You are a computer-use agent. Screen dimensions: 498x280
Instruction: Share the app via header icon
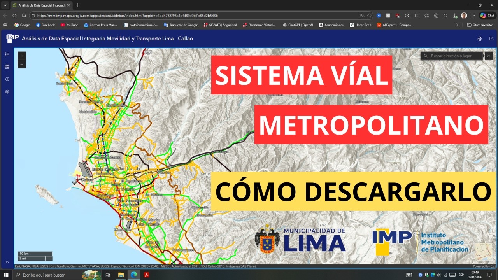coord(491,38)
